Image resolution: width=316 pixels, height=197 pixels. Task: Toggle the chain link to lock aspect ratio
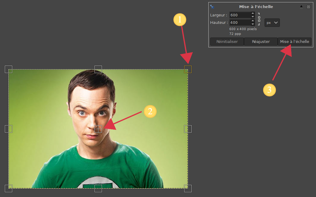[x=259, y=18]
